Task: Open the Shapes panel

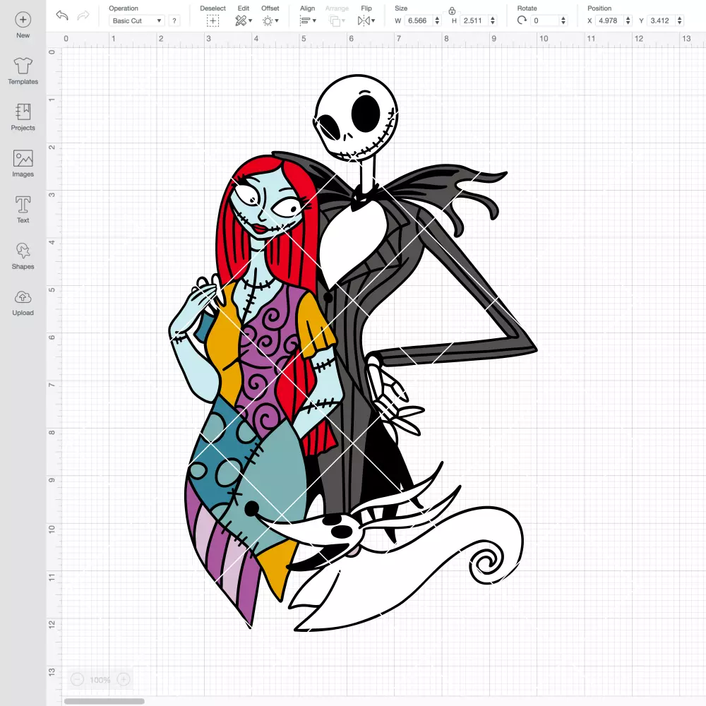Action: pos(23,256)
